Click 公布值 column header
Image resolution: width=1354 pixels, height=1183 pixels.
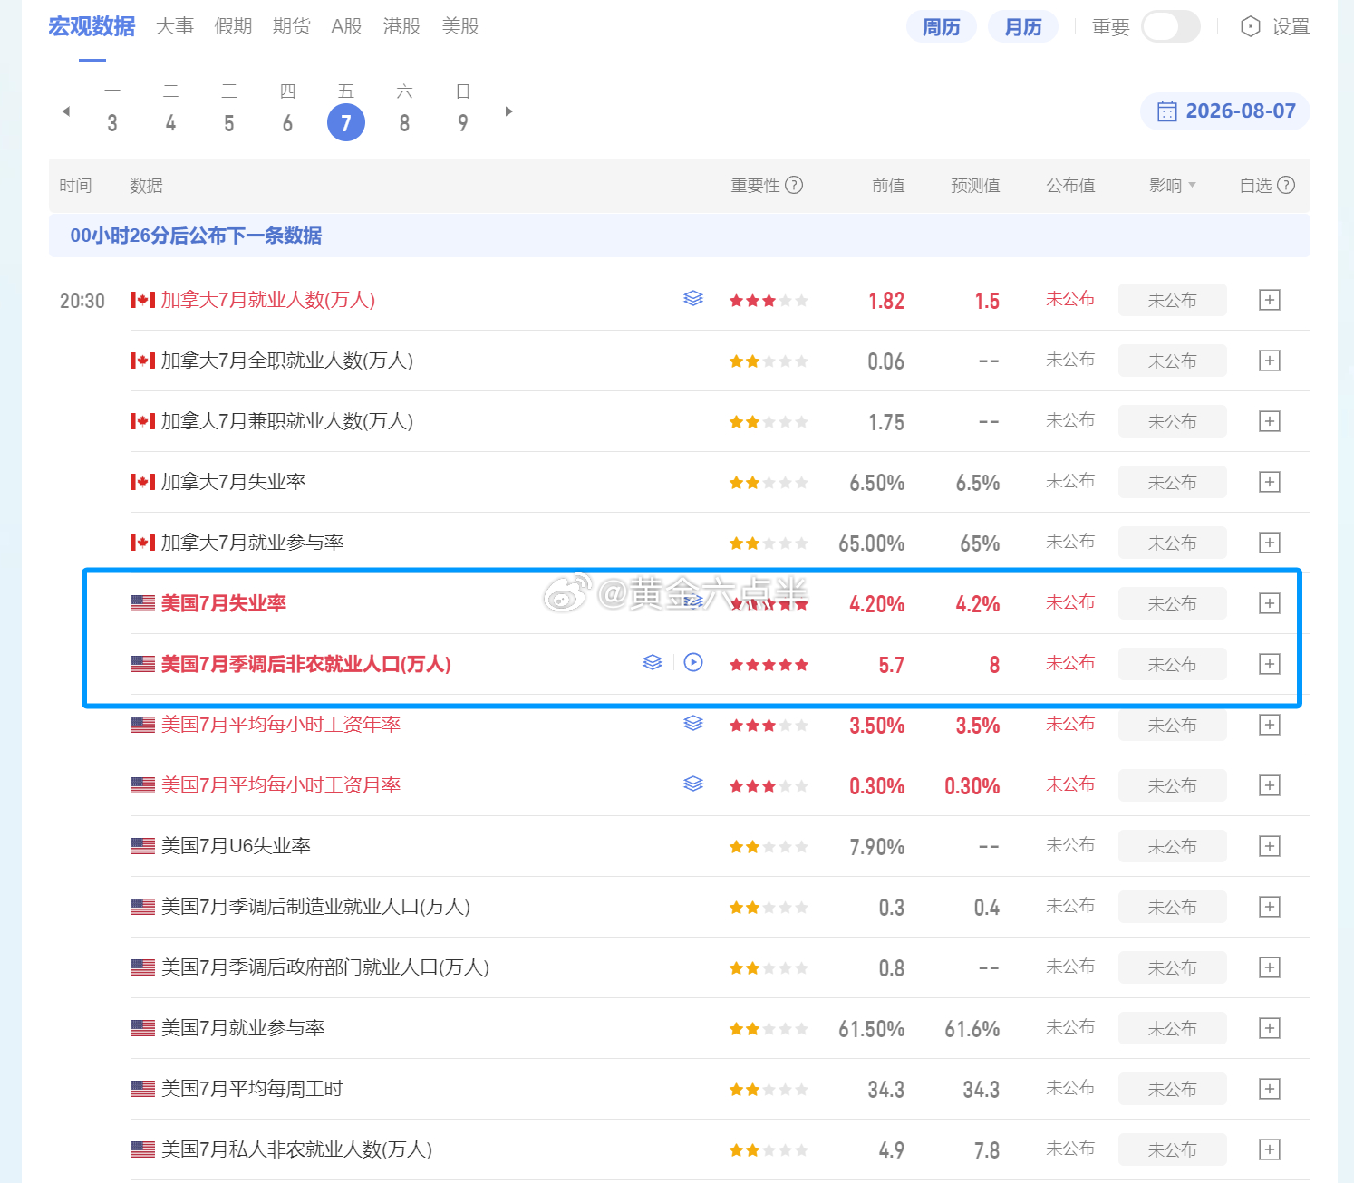click(1070, 185)
